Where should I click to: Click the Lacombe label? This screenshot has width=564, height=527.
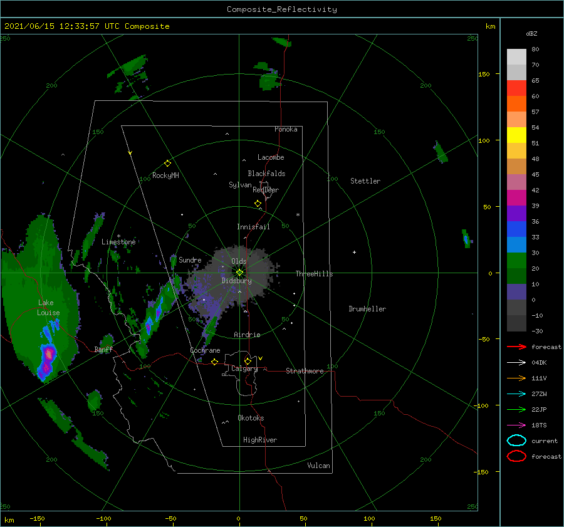pos(271,157)
